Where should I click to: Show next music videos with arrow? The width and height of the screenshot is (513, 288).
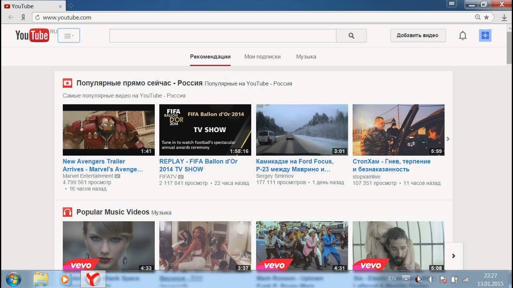454,256
